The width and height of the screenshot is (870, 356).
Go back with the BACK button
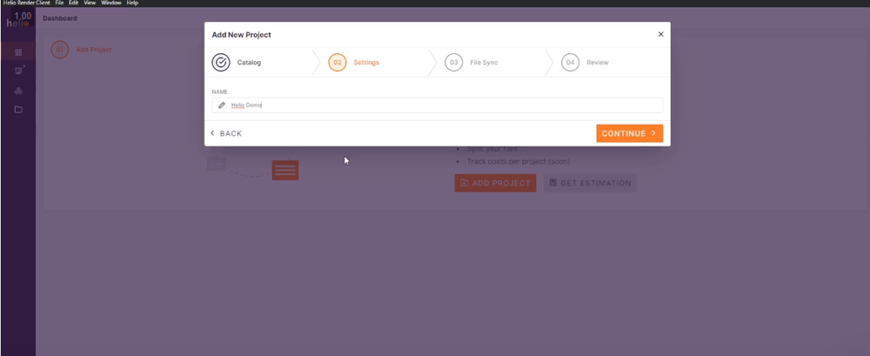pyautogui.click(x=226, y=133)
